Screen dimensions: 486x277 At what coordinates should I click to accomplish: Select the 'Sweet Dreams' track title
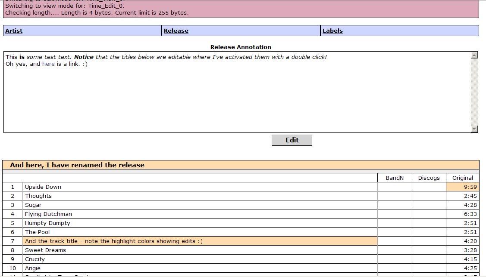pos(46,250)
